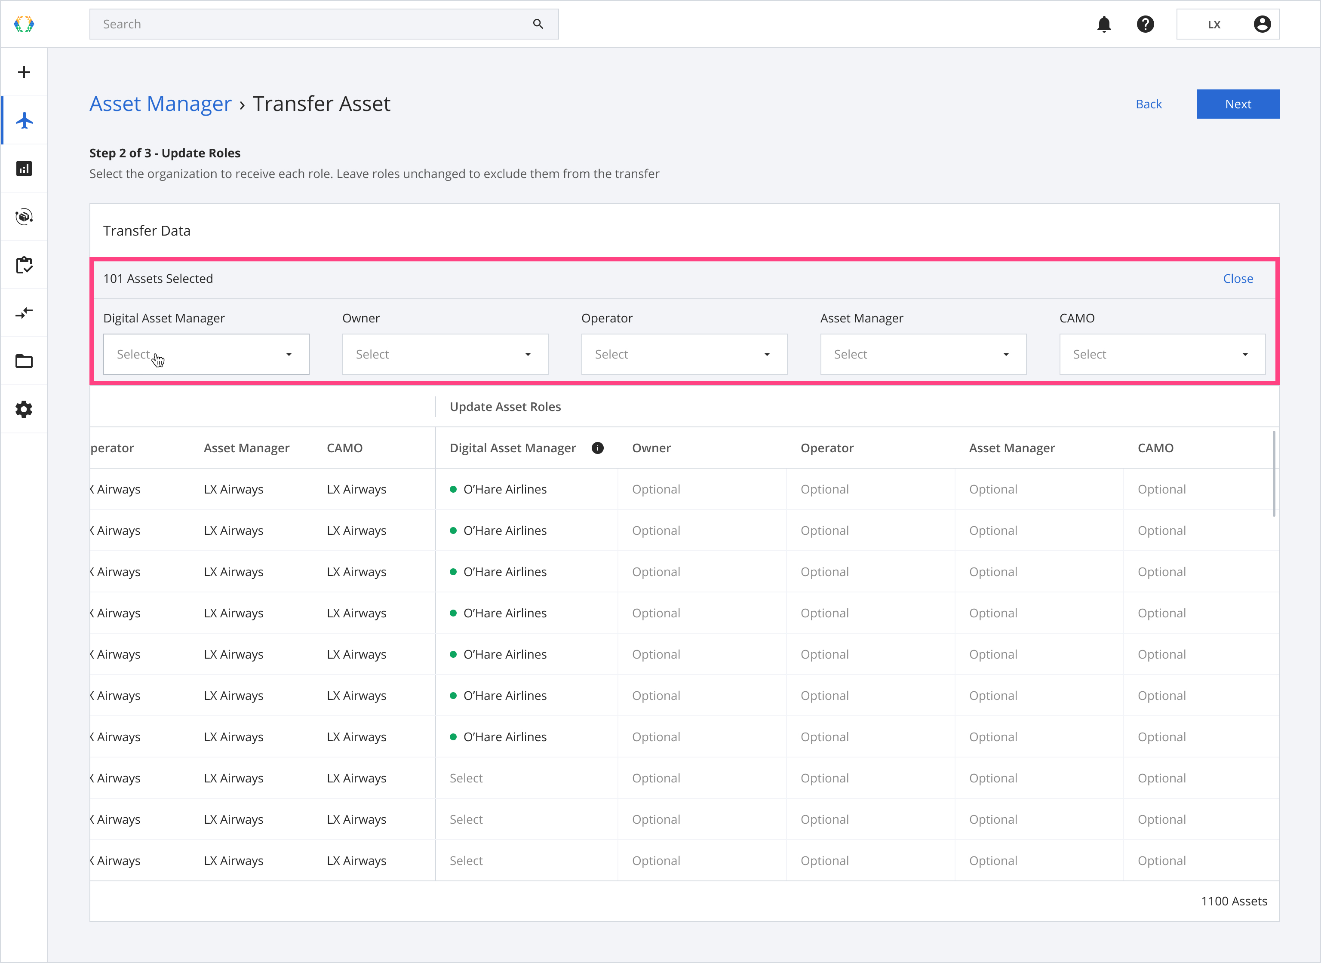This screenshot has width=1321, height=963.
Task: Open the notifications bell
Action: pyautogui.click(x=1103, y=24)
